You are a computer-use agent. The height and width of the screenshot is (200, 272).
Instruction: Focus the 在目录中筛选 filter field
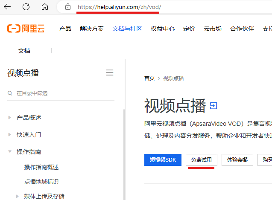click(61, 93)
